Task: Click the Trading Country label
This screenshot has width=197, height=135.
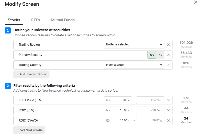Action: point(30,65)
